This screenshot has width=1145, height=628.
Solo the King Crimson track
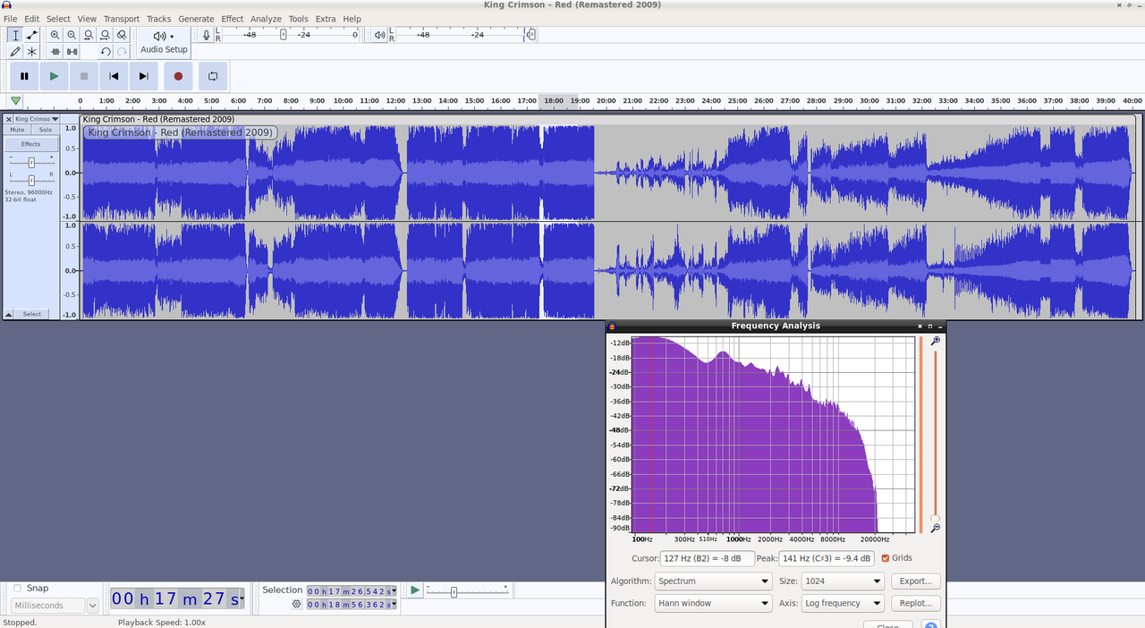click(46, 130)
